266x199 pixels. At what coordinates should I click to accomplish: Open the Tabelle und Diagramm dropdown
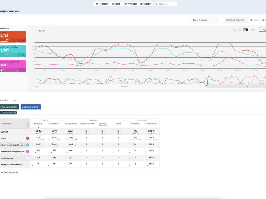click(236, 20)
